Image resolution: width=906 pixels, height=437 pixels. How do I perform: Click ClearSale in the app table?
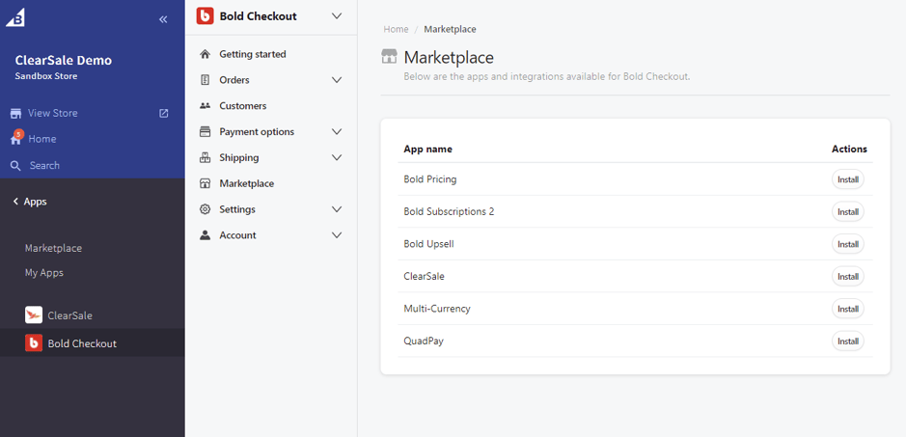pyautogui.click(x=425, y=276)
